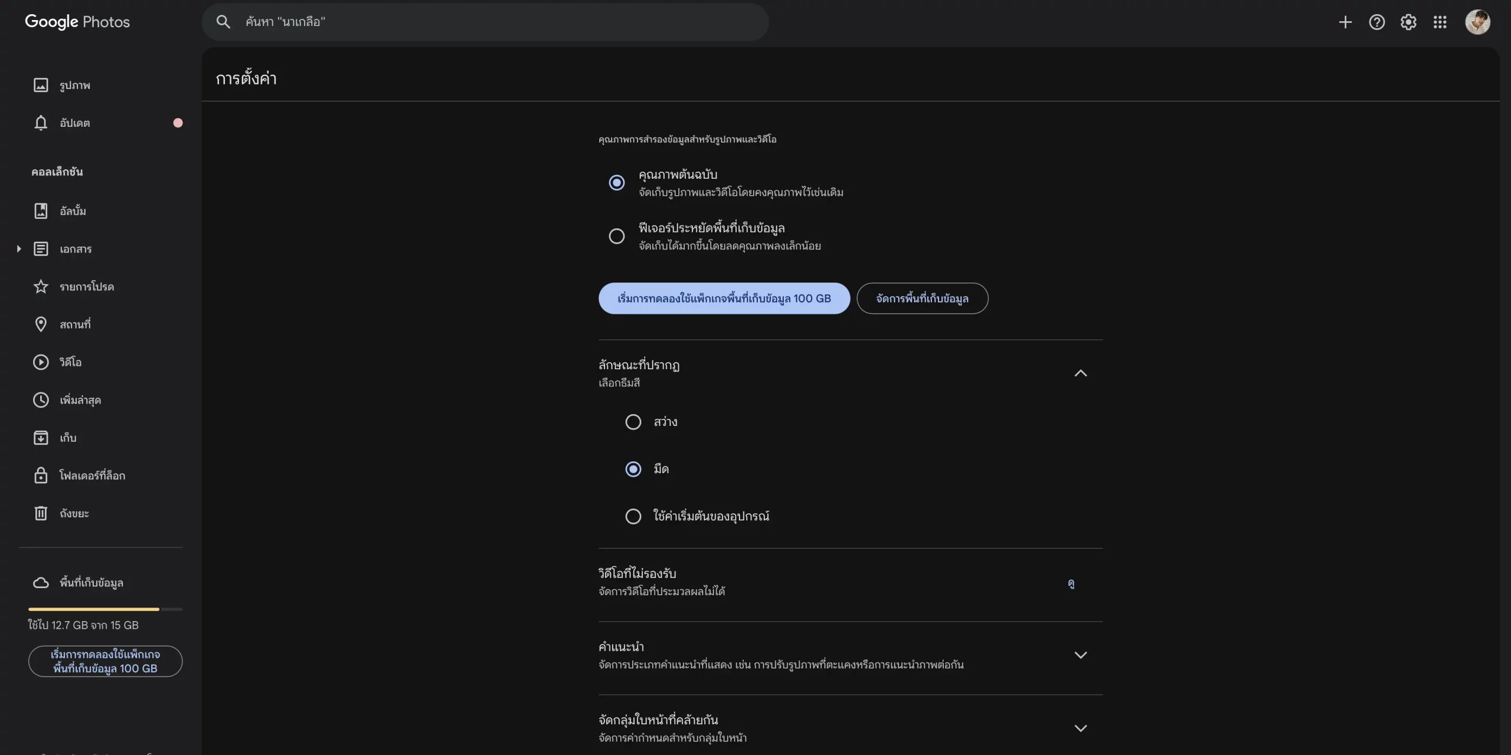
Task: Open the help question mark icon
Action: pyautogui.click(x=1376, y=22)
